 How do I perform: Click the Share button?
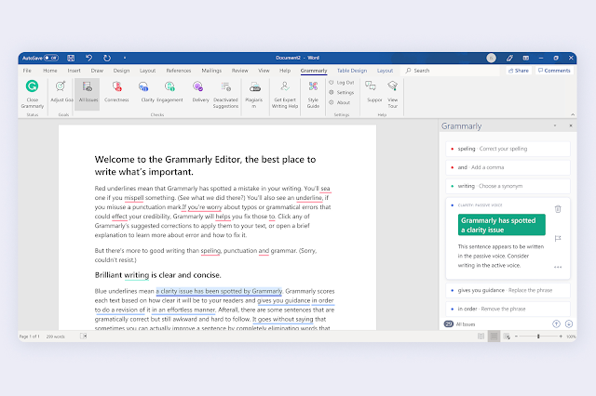(519, 71)
